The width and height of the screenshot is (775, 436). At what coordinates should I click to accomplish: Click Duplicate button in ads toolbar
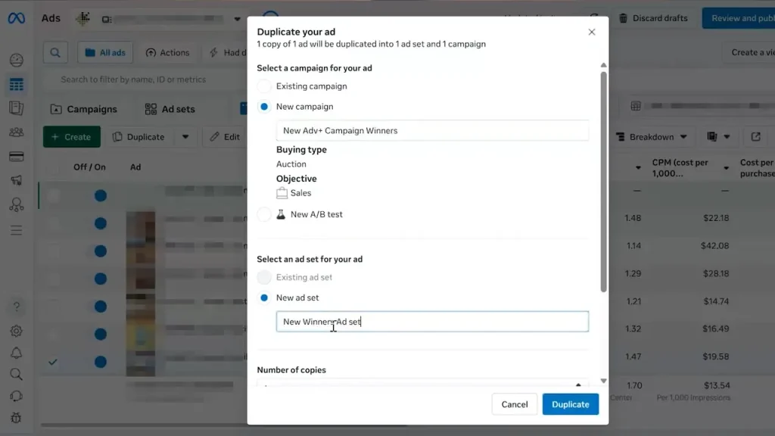point(139,137)
